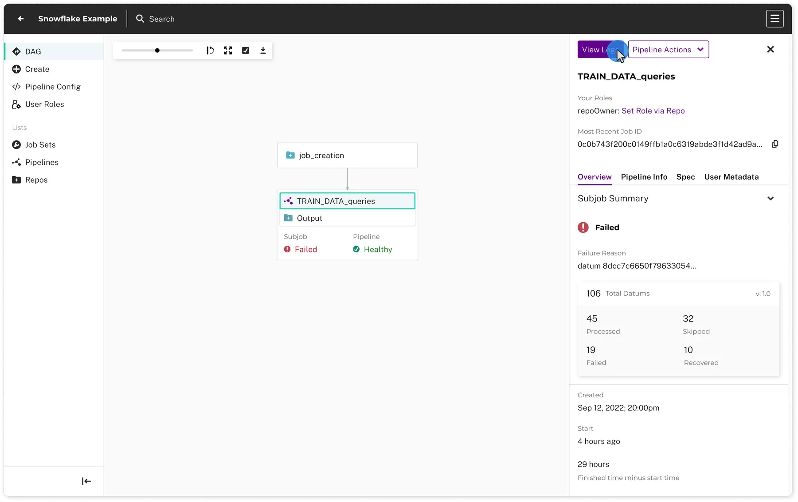Click the fit-to-screen DAG icon
The image size is (798, 502).
point(228,51)
